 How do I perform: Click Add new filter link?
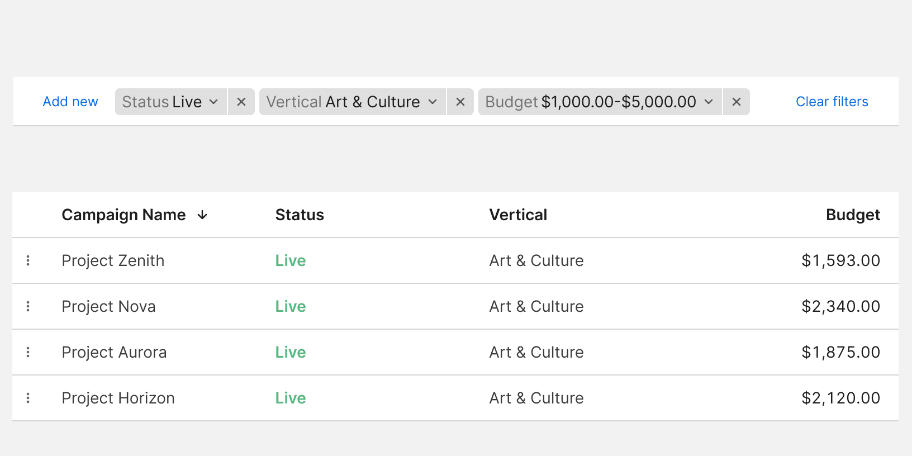pos(70,102)
